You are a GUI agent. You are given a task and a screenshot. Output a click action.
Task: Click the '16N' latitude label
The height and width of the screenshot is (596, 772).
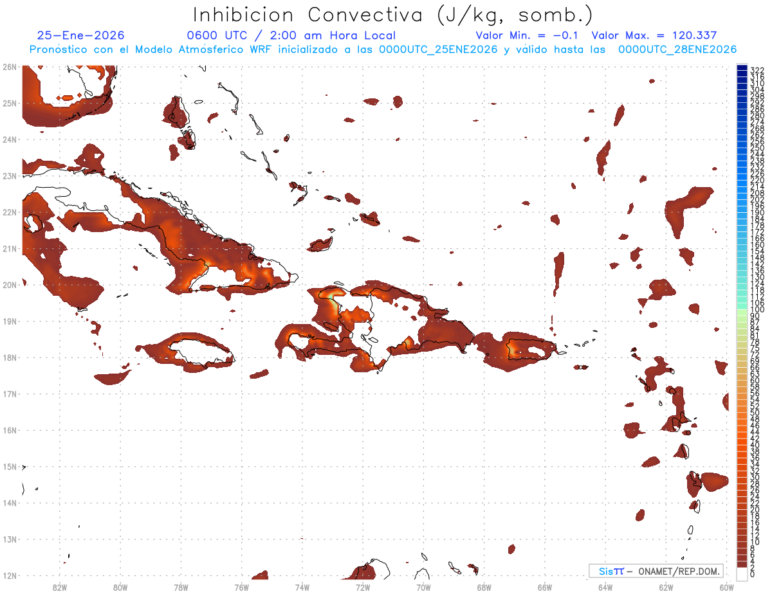9,430
